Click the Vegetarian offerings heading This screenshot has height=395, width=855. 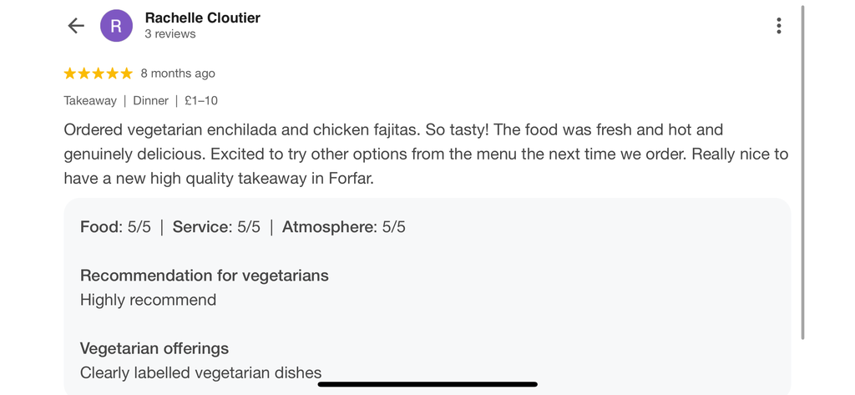point(154,348)
